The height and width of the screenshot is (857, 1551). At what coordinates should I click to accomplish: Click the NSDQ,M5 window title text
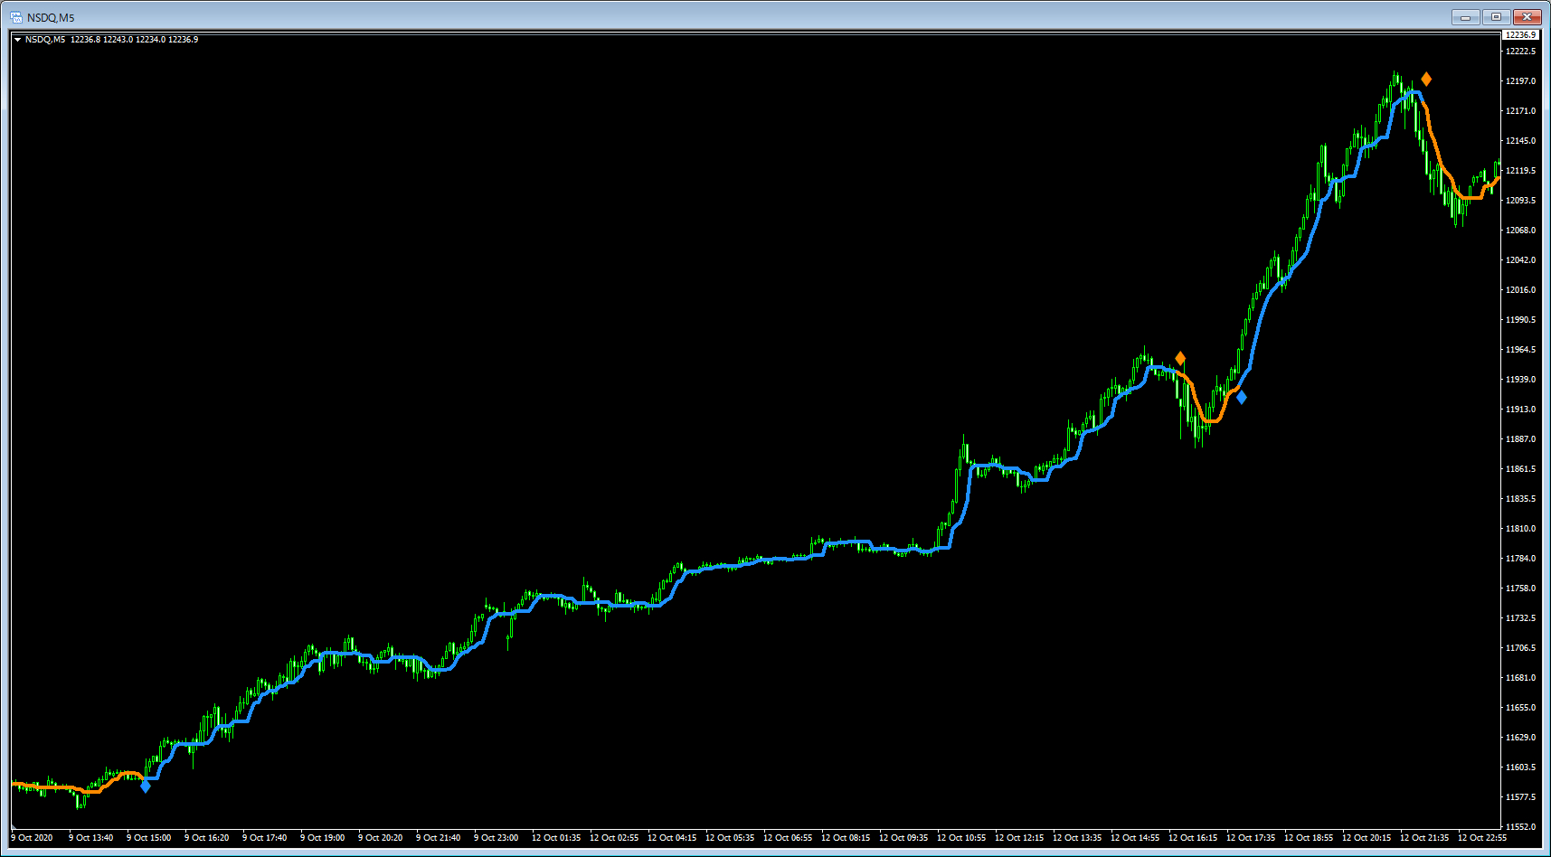pos(51,18)
